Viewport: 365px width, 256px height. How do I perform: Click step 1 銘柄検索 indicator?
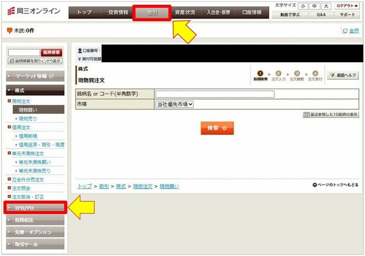[x=260, y=76]
